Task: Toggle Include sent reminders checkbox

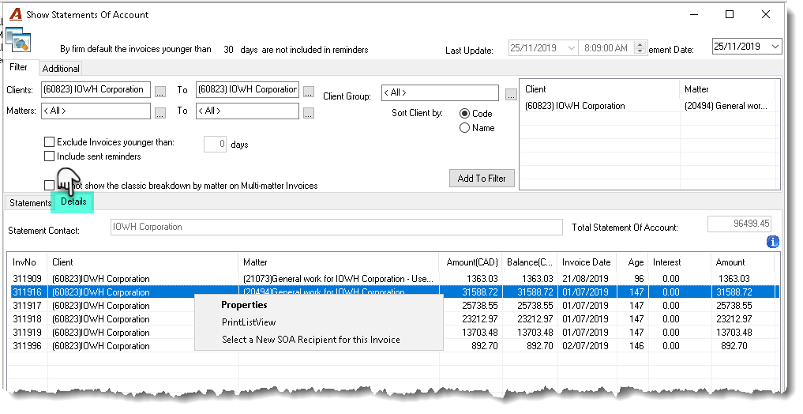Action: coord(49,156)
